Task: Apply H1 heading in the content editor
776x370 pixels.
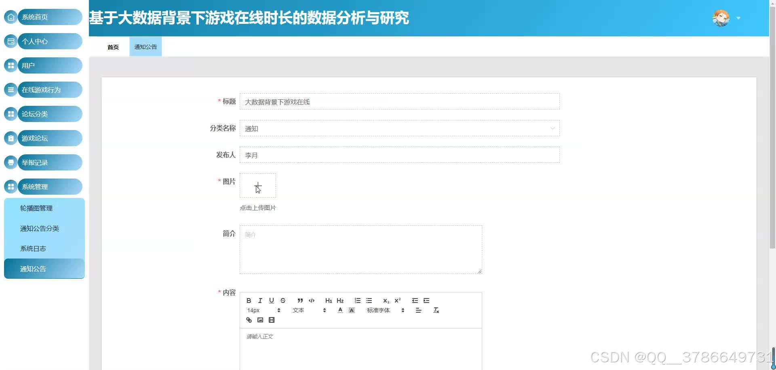Action: click(x=328, y=300)
